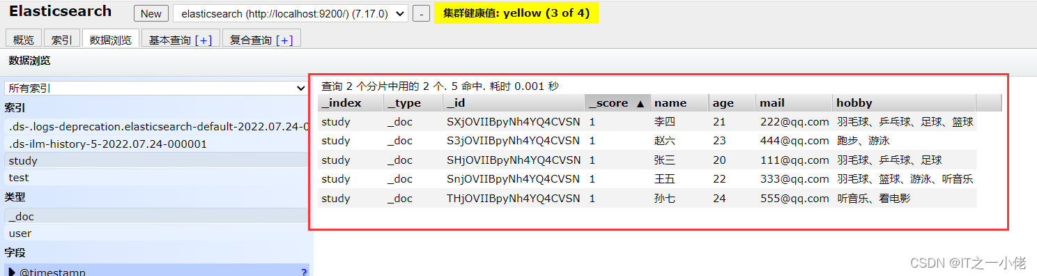
Task: Add new 基本查询 tab with [+]
Action: 203,40
